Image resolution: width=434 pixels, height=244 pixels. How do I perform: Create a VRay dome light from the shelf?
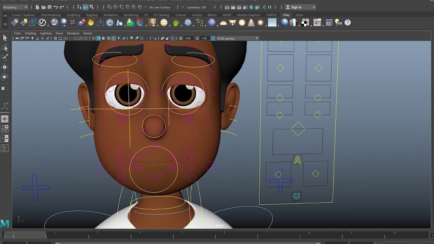293,23
